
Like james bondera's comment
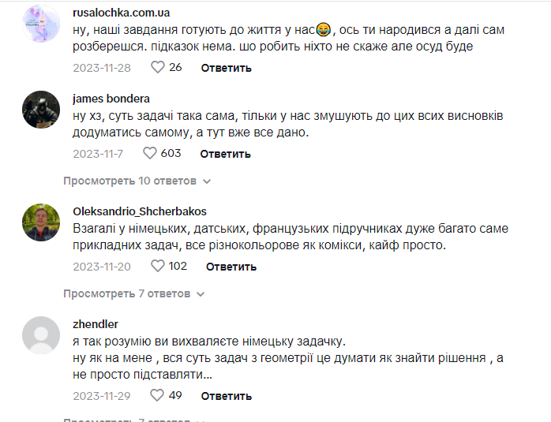pos(150,153)
